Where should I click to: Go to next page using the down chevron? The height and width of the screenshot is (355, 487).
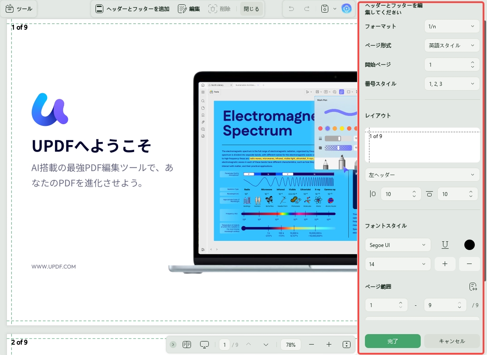point(266,345)
